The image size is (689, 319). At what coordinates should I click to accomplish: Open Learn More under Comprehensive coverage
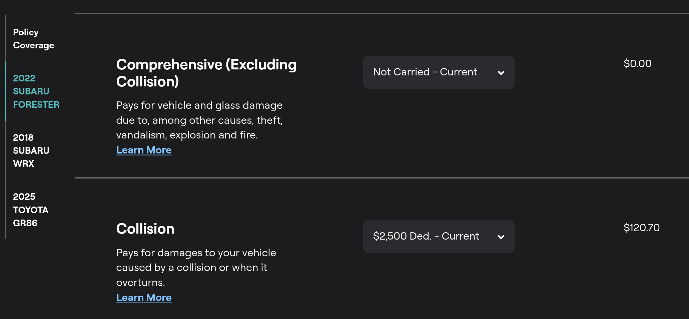pyautogui.click(x=144, y=150)
